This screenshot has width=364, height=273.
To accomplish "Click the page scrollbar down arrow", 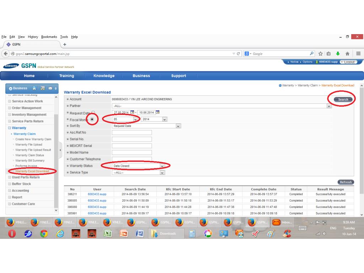I will click(x=362, y=215).
